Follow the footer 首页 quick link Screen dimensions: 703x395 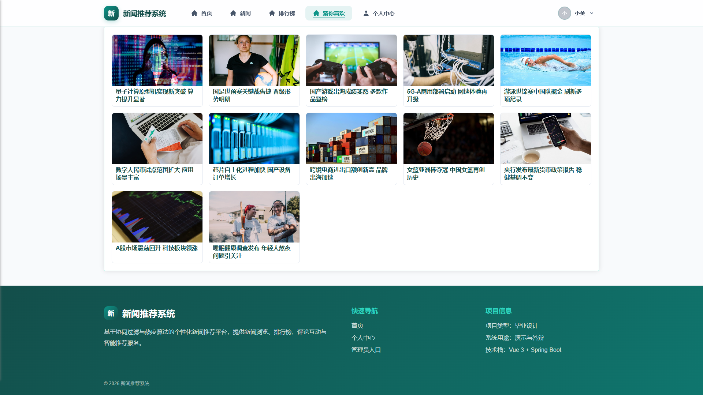coord(357,326)
